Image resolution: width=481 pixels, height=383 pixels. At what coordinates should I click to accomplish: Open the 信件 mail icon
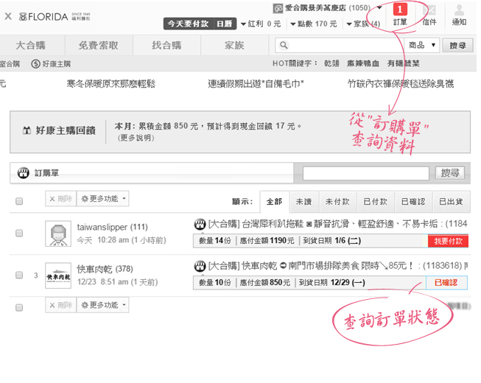click(429, 14)
